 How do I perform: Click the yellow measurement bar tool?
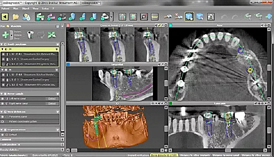click(155, 17)
